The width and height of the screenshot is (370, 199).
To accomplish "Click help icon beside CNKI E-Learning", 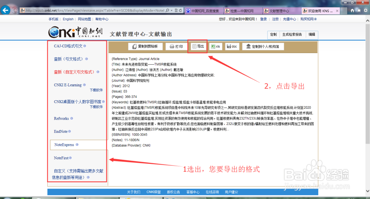I will point(84,85).
